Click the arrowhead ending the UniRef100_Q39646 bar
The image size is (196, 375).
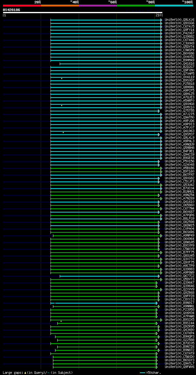[x=157, y=286]
